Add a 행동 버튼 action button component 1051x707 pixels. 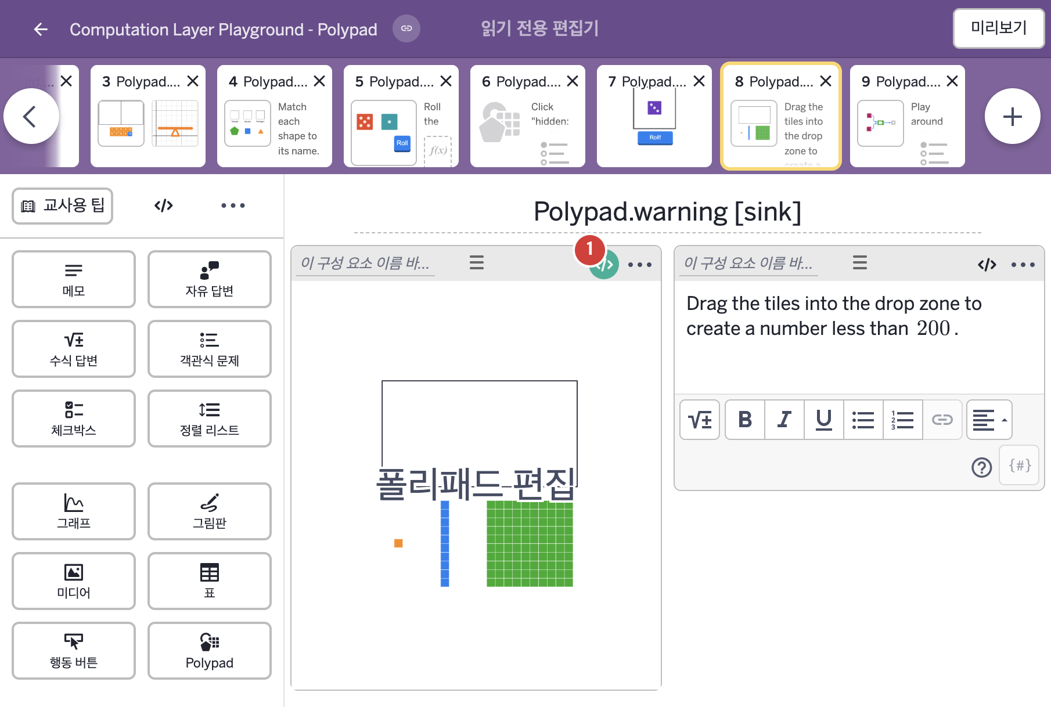(x=74, y=651)
